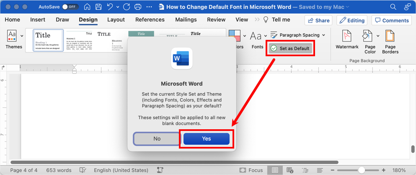Click the Undo arrow icon

110,7
